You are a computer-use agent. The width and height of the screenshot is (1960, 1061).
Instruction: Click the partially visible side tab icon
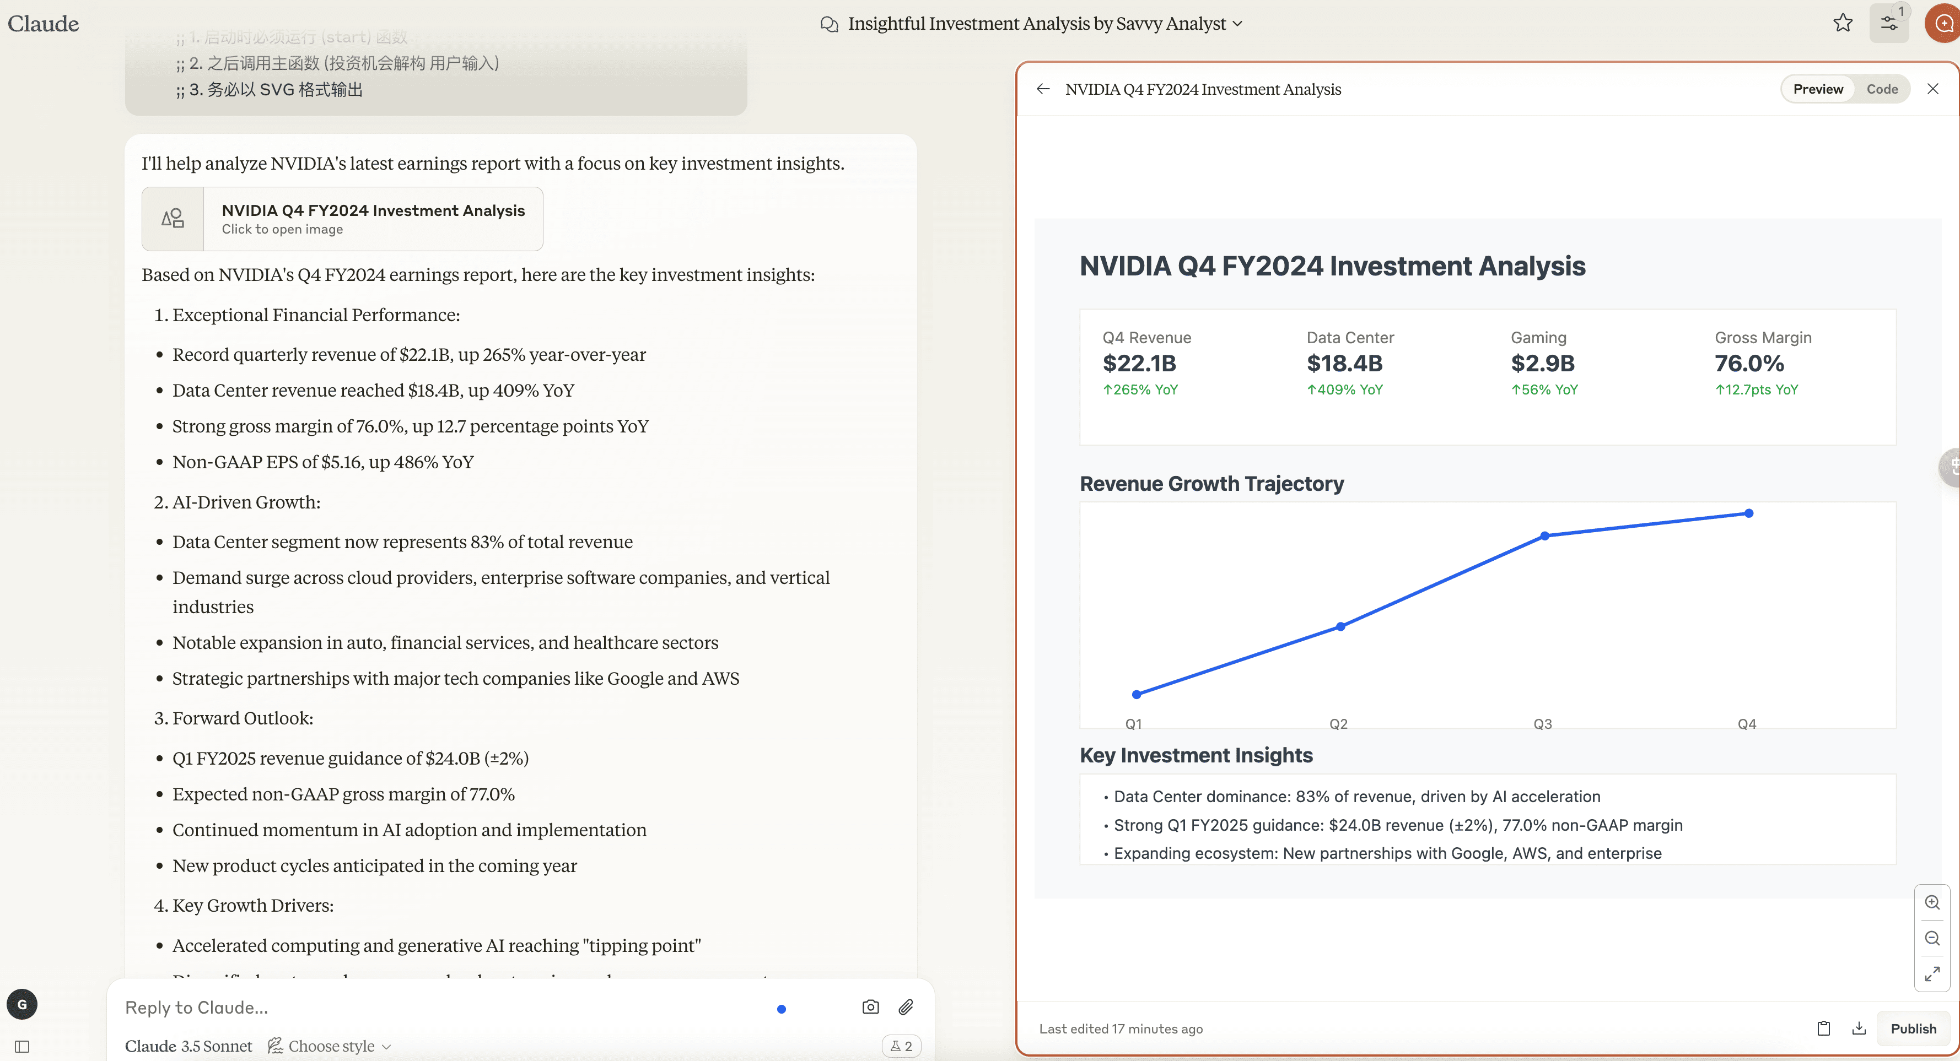coord(1951,467)
